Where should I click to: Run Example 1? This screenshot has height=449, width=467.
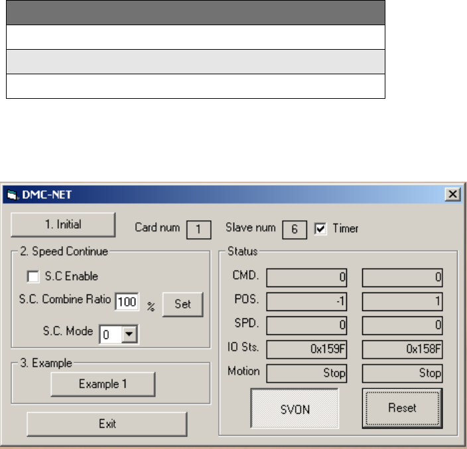point(103,383)
